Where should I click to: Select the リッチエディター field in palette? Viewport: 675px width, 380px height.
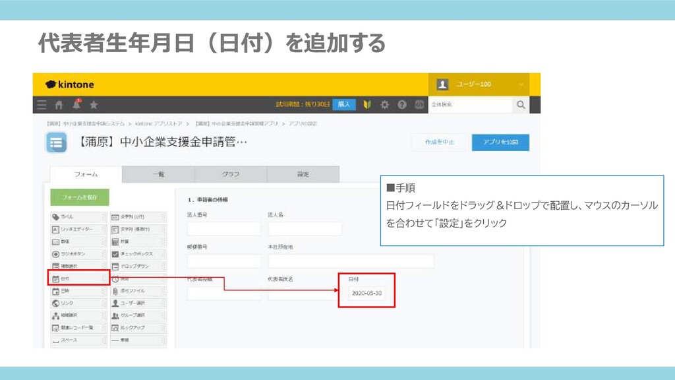point(78,229)
